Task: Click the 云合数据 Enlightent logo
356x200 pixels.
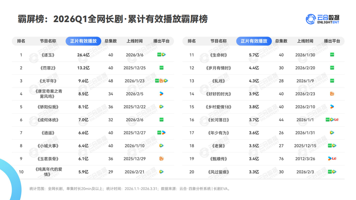Action: (x=322, y=19)
